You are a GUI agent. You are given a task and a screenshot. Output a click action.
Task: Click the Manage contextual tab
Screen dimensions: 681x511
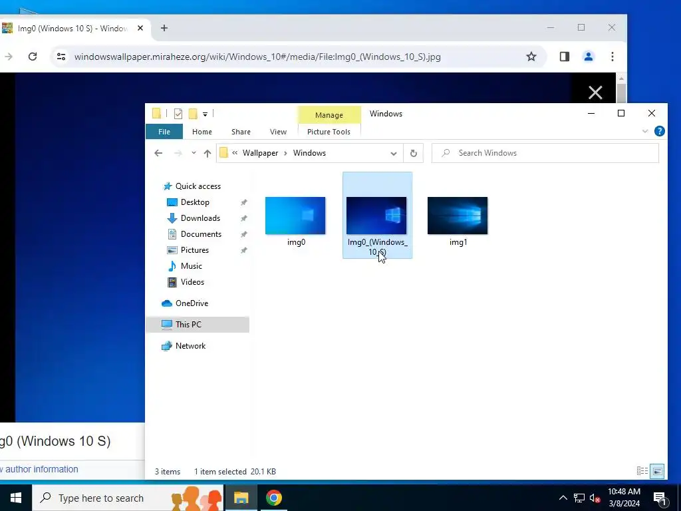coord(329,115)
